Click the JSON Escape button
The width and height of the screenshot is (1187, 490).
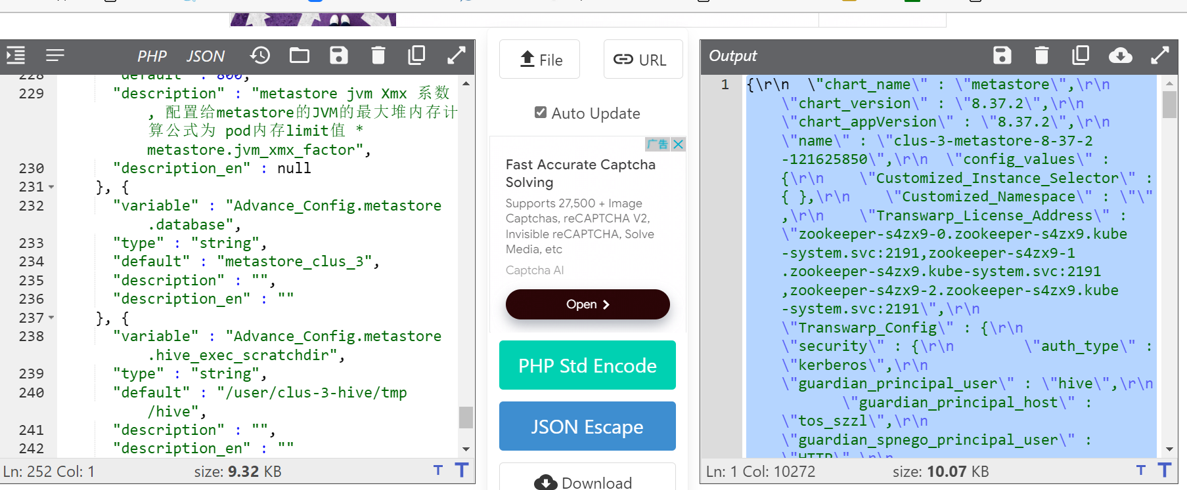pyautogui.click(x=587, y=426)
